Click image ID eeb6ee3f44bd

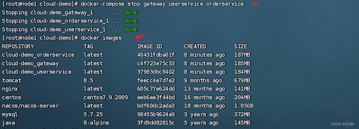click(x=156, y=97)
